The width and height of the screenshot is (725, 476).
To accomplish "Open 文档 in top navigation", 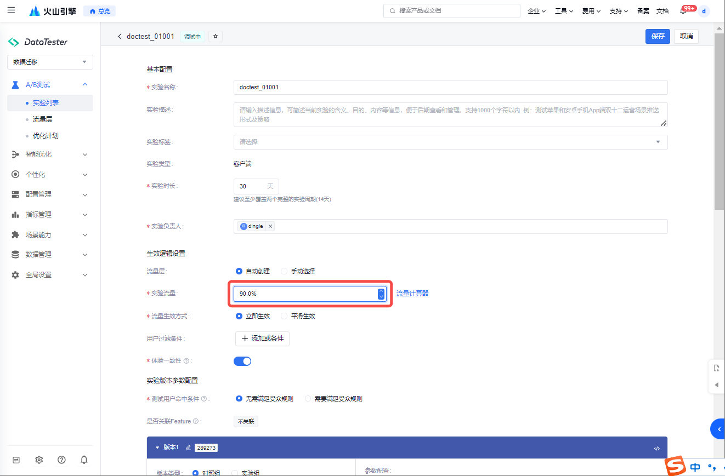I will coord(662,11).
